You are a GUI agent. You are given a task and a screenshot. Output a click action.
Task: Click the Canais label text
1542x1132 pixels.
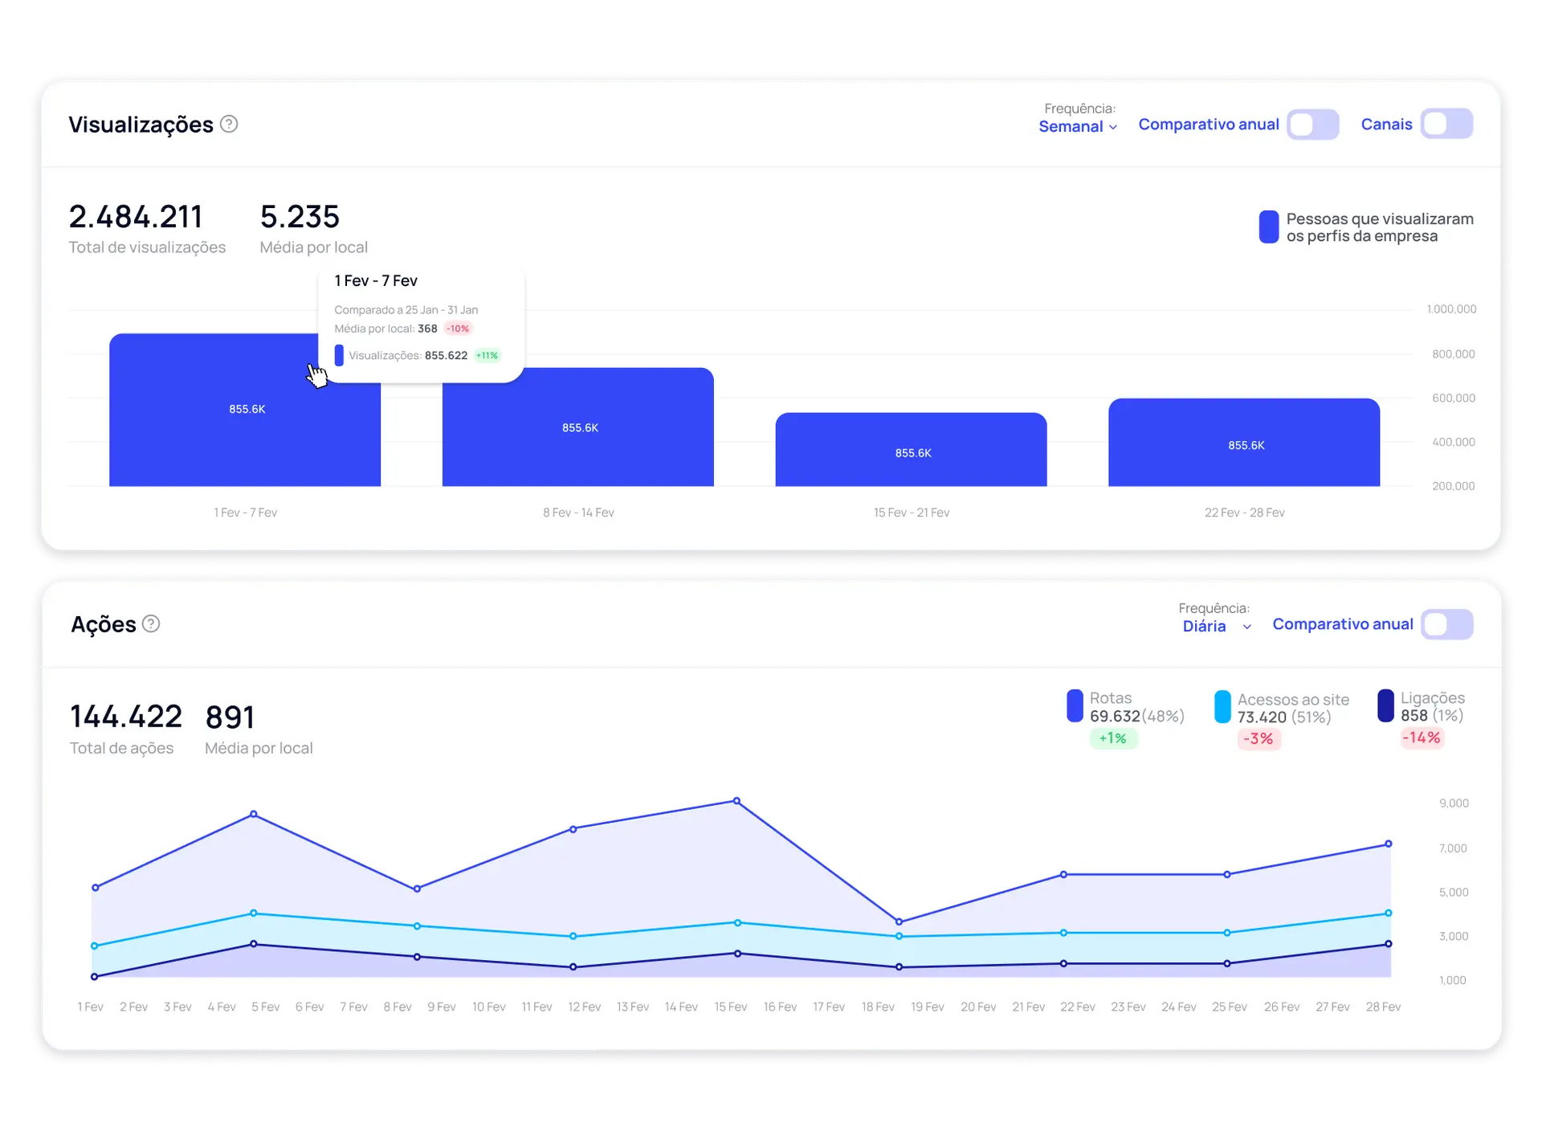(1386, 125)
